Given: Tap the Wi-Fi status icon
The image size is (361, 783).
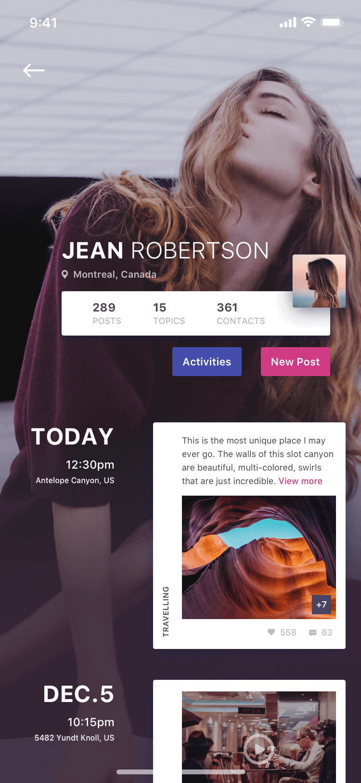Looking at the screenshot, I should pos(308,22).
